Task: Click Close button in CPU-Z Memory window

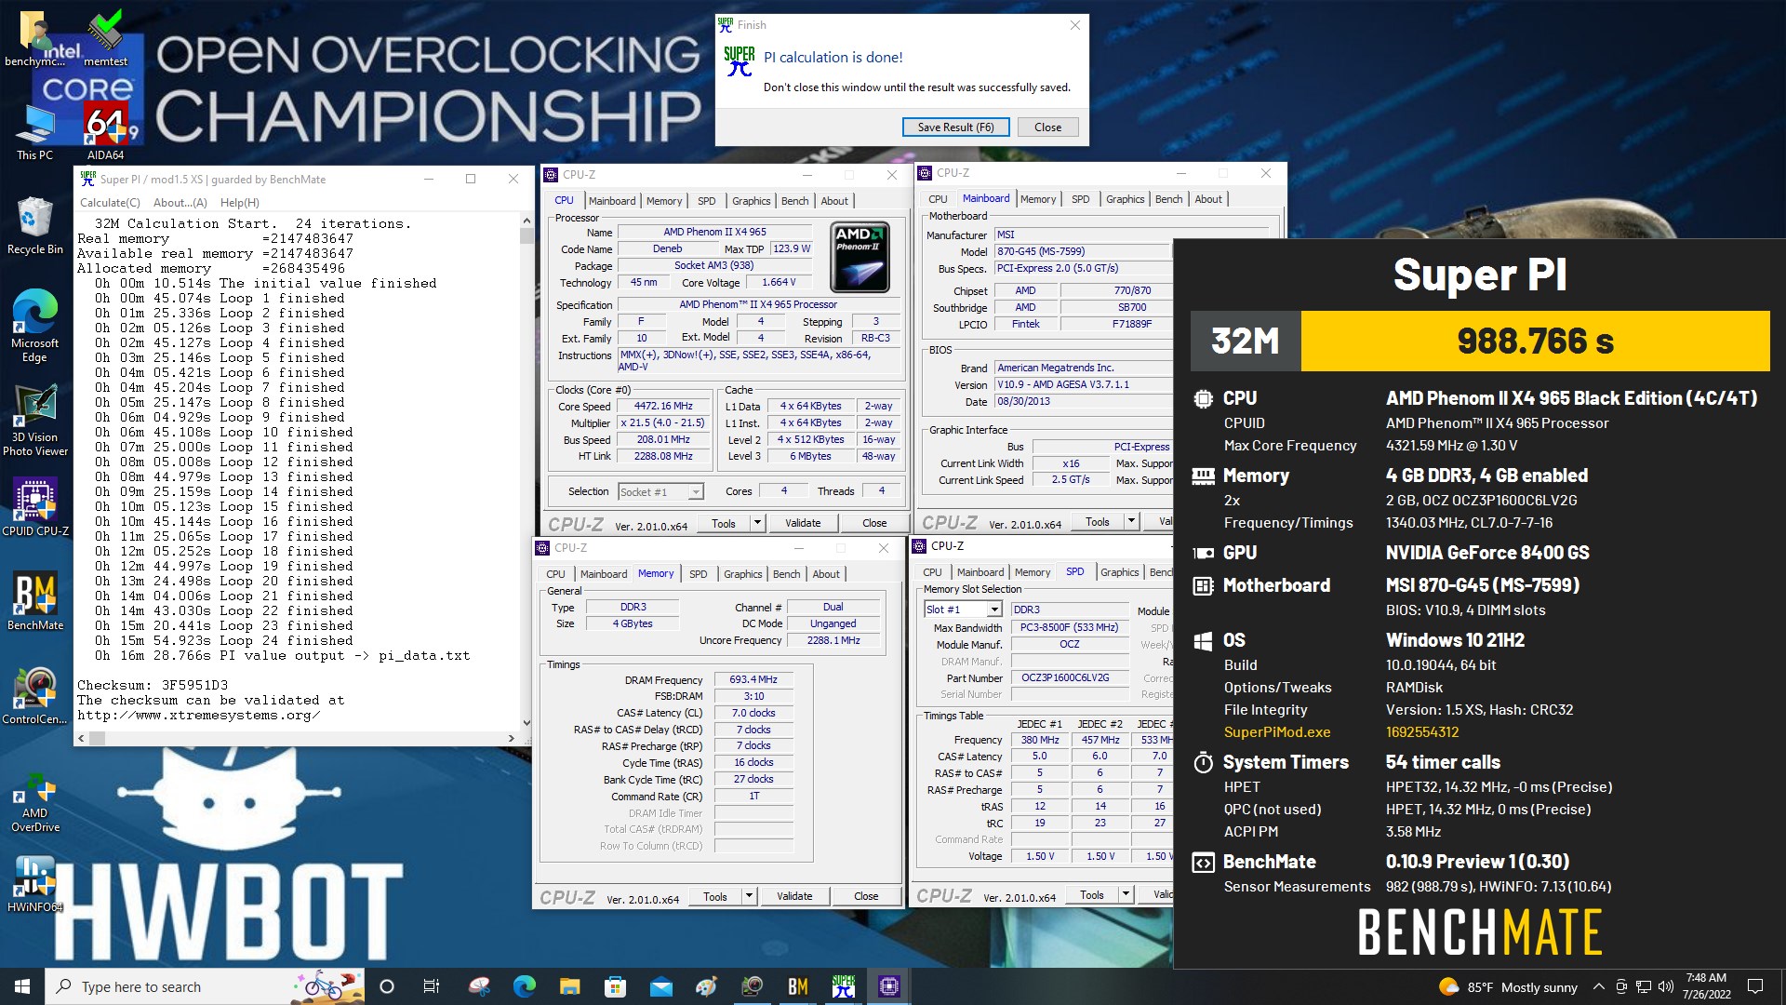Action: point(866,896)
